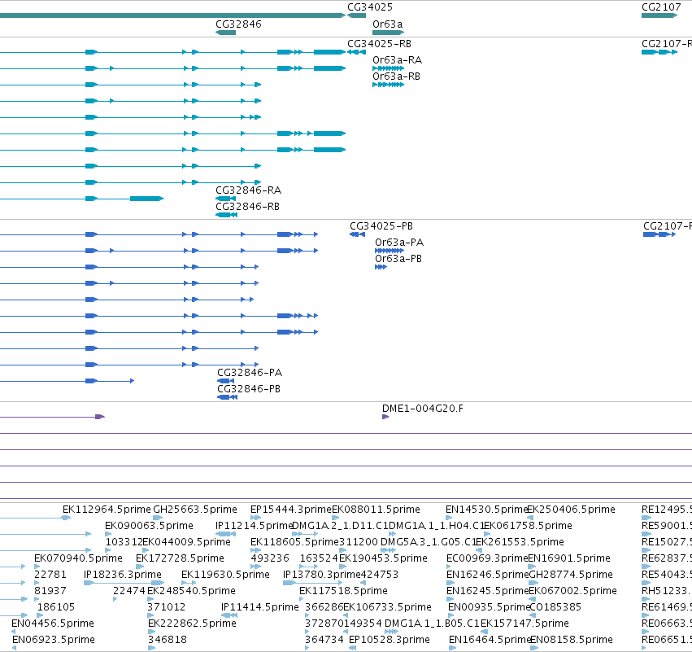Click the GH28774.5prime EST label
The width and height of the screenshot is (692, 652).
[571, 575]
